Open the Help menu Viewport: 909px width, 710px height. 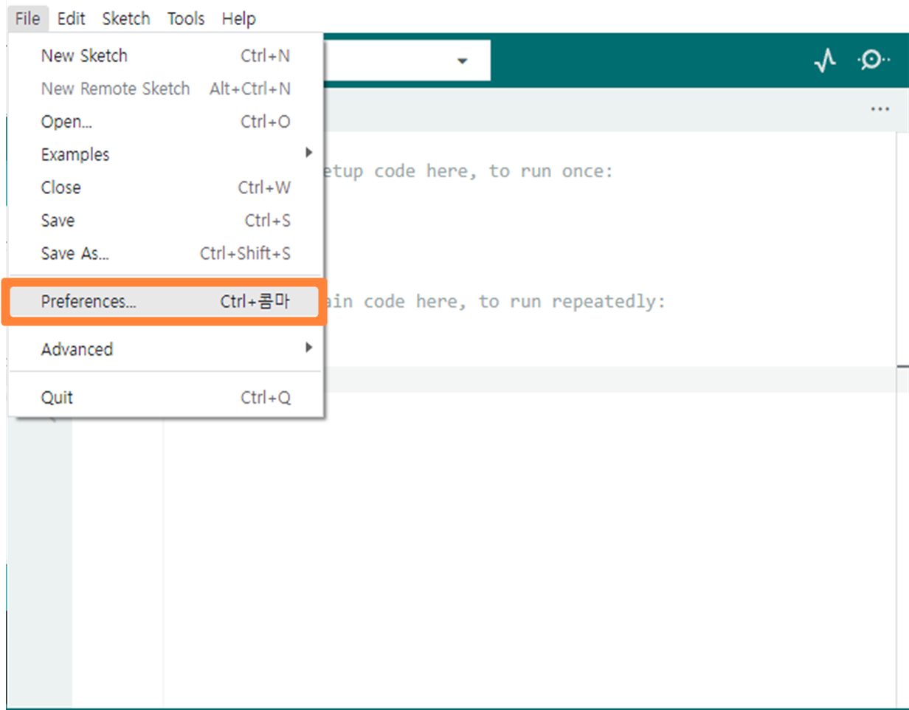tap(238, 18)
